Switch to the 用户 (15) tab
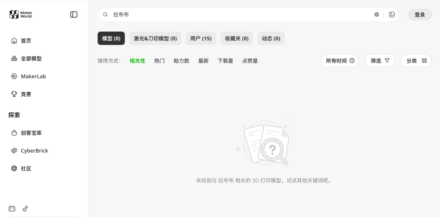Image resolution: width=440 pixels, height=217 pixels. (x=201, y=39)
